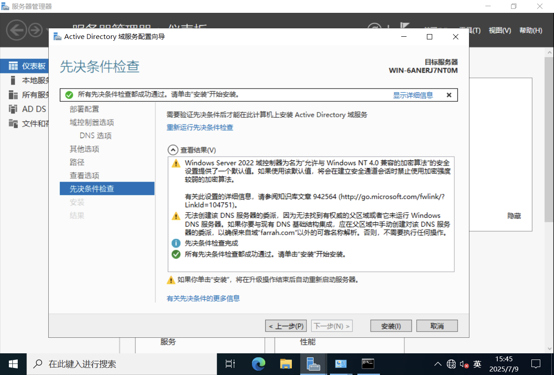Collapse the 查看结果 results section
This screenshot has width=554, height=375.
tap(172, 150)
